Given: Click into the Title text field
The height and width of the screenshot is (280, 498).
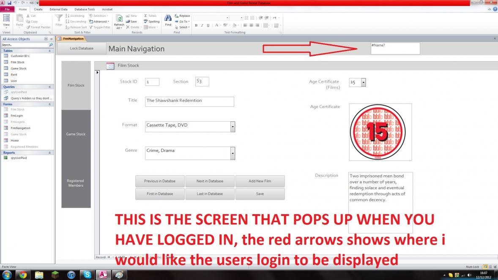Looking at the screenshot, I should pos(189,101).
